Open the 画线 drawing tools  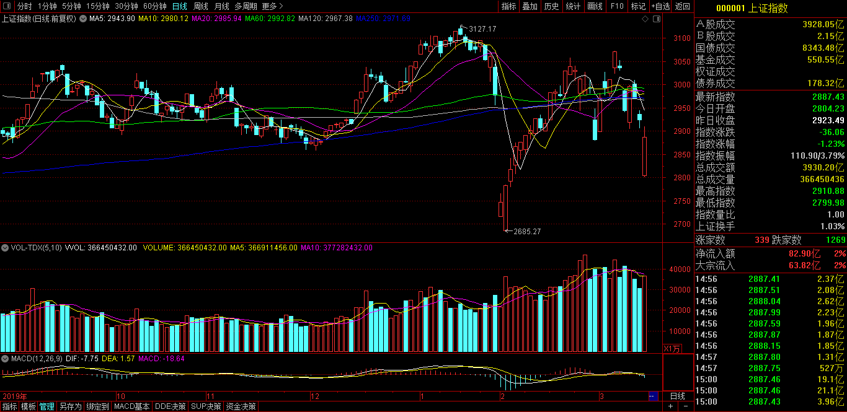click(595, 6)
